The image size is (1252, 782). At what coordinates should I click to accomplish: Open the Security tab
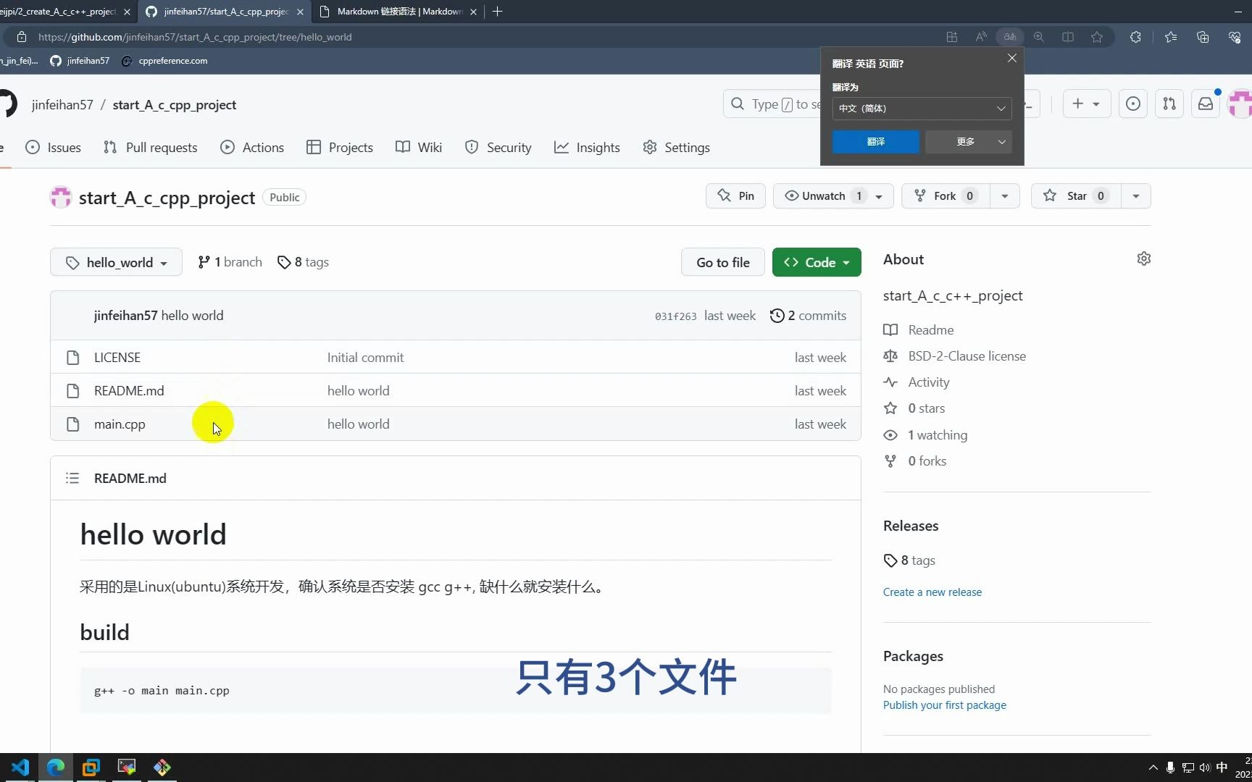[498, 147]
